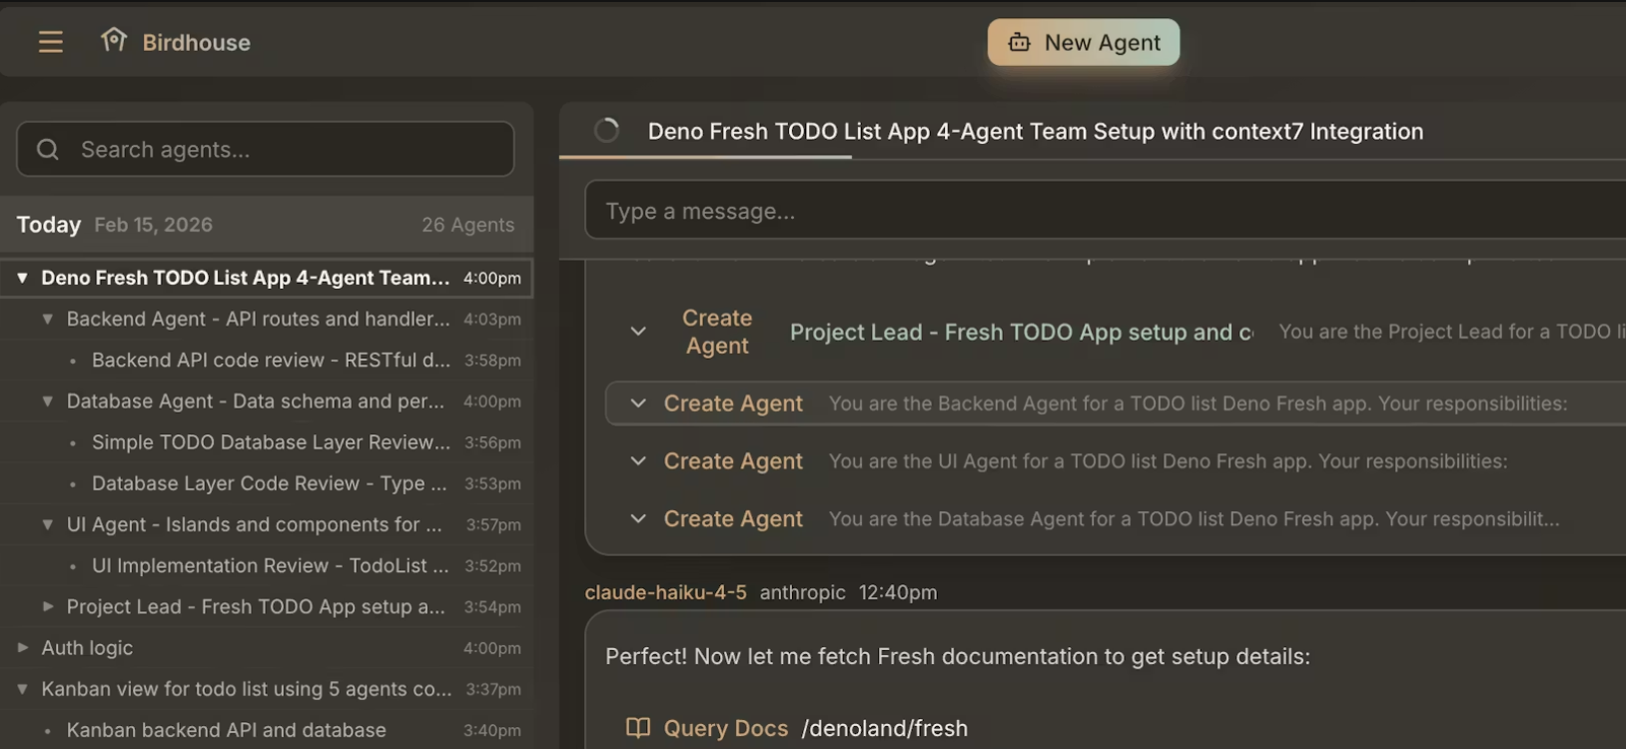The width and height of the screenshot is (1626, 749).
Task: Click the search magnifier icon
Action: click(48, 150)
